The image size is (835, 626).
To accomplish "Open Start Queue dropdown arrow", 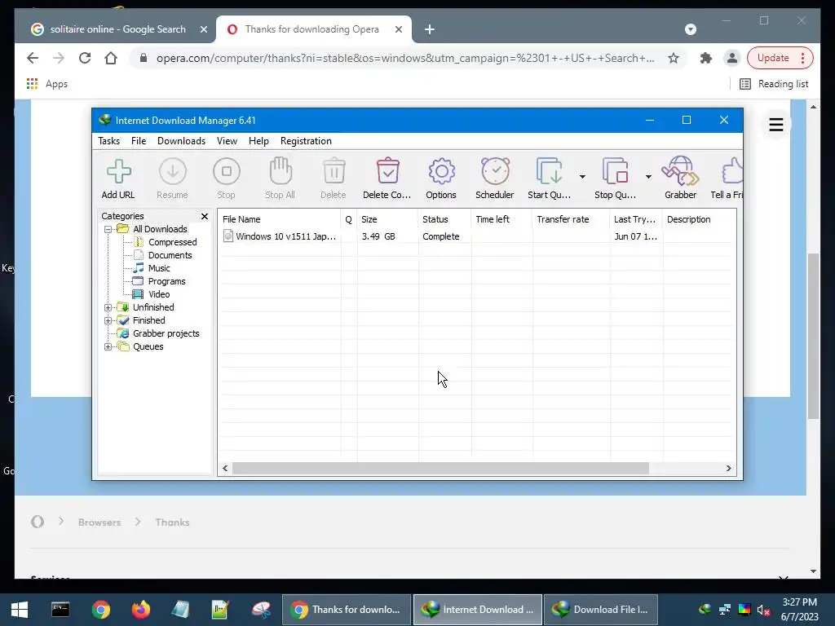I will pyautogui.click(x=582, y=177).
